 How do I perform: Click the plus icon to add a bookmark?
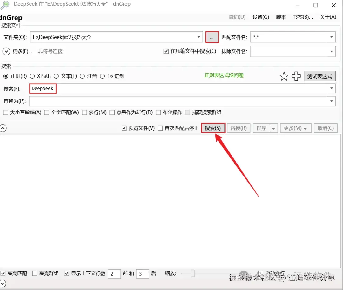point(296,76)
